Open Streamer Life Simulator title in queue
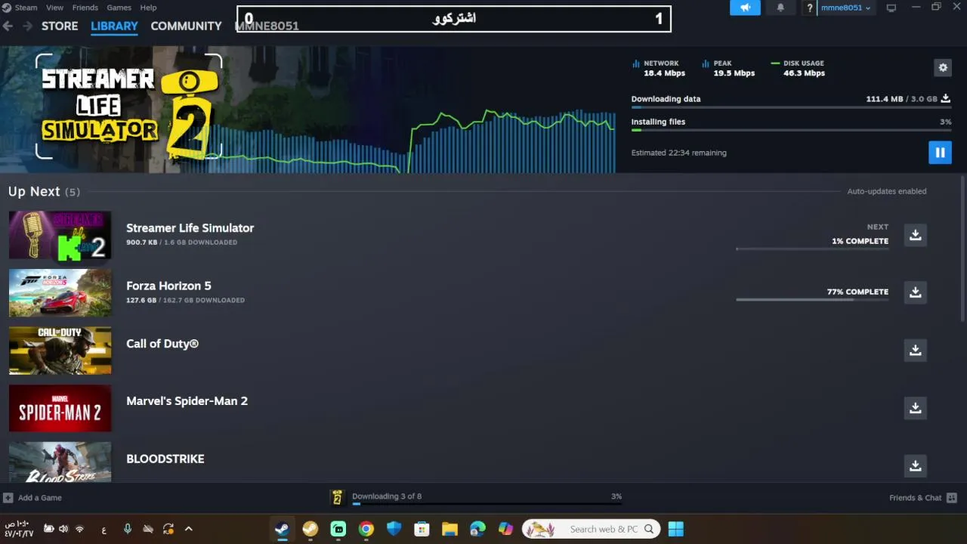This screenshot has width=967, height=544. coord(190,227)
